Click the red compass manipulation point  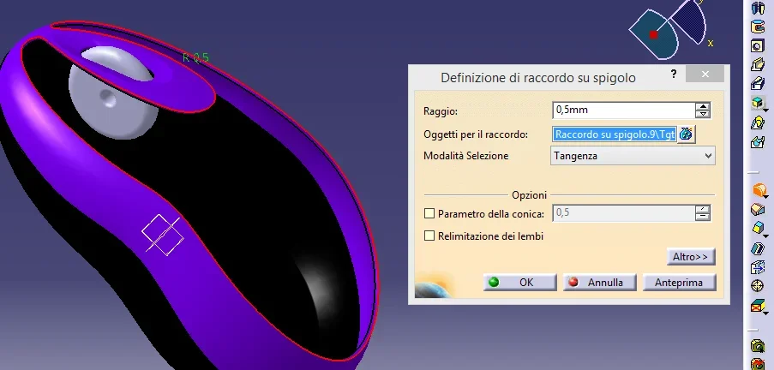[x=653, y=35]
